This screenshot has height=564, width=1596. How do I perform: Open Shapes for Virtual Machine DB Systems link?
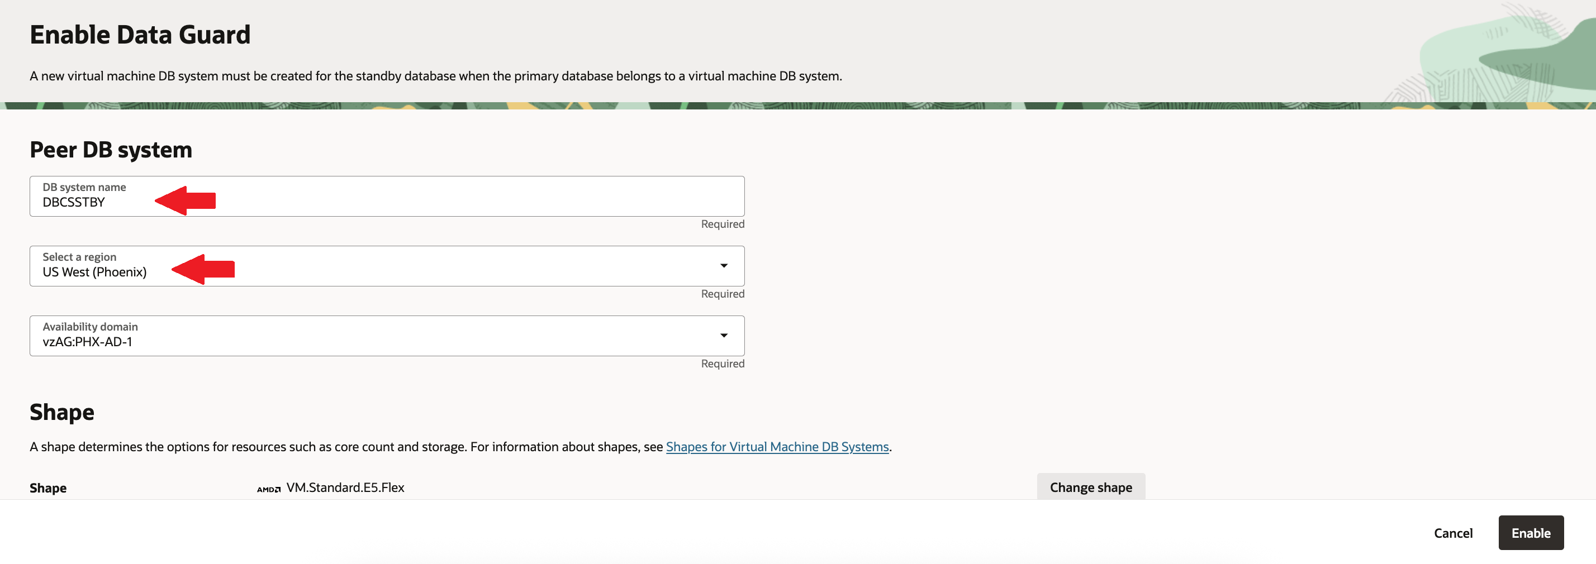click(777, 446)
